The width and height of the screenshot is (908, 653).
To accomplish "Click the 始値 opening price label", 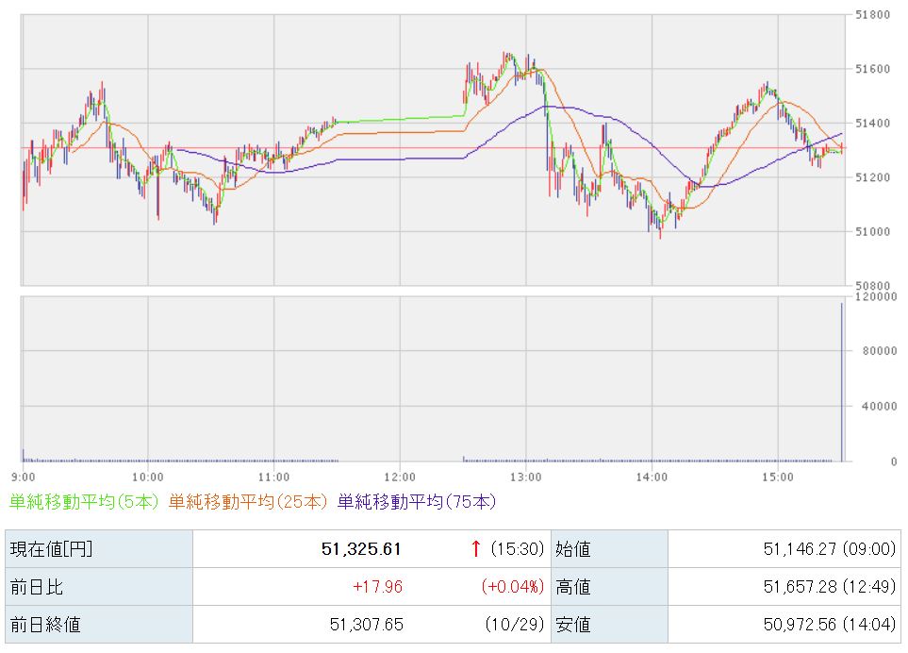I will (x=573, y=548).
